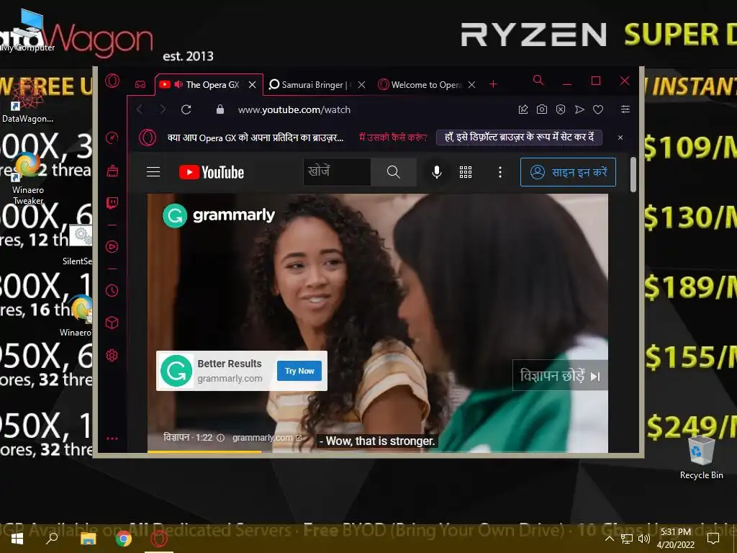Select the DataWagon desktop shortcut
This screenshot has width=737, height=553.
tap(28, 99)
